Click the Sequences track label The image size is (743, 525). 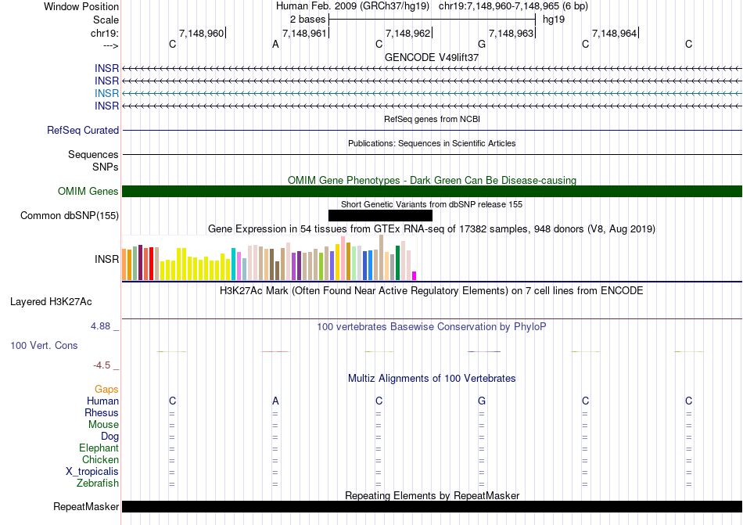tap(93, 154)
